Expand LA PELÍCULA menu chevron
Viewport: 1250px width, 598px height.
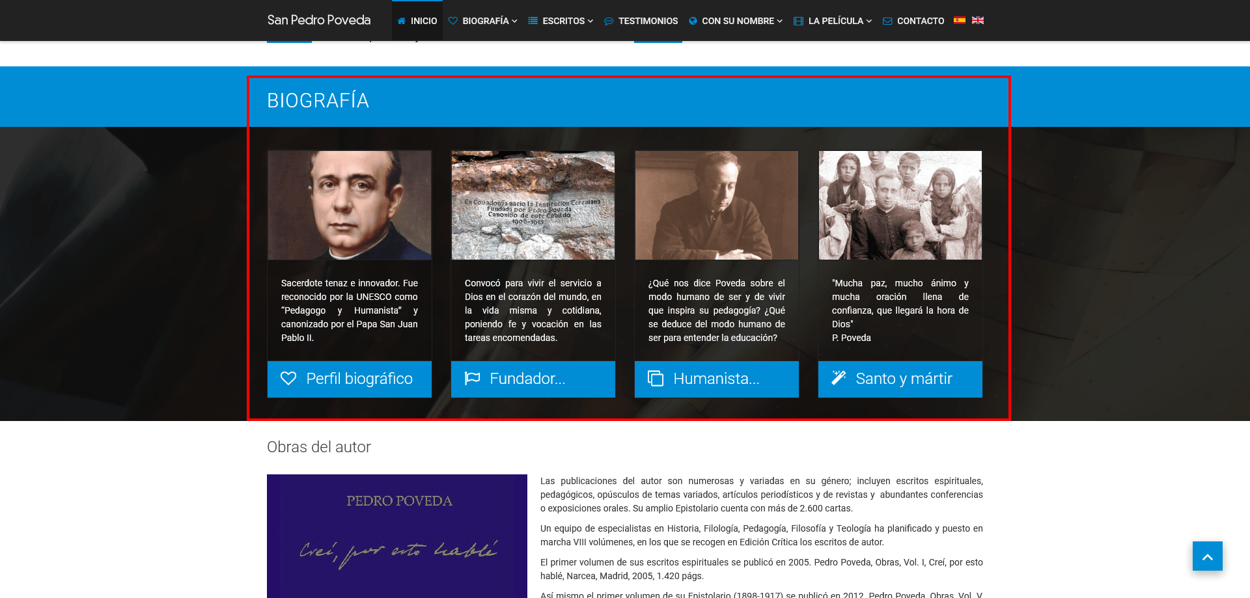pyautogui.click(x=868, y=21)
